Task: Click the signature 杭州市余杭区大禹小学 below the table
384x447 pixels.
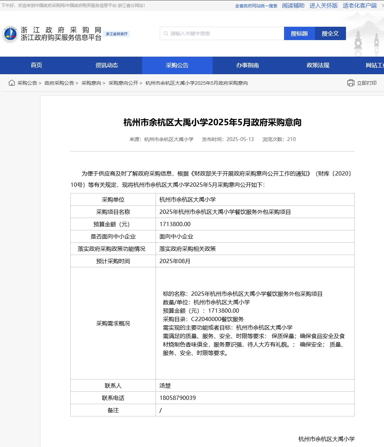Action: coord(327,439)
